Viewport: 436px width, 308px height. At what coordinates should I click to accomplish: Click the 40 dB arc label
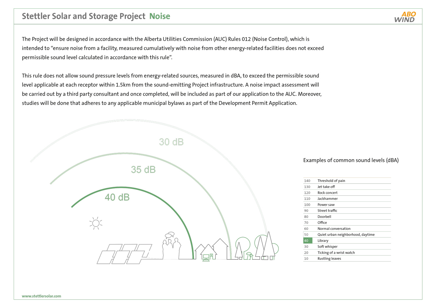point(117,197)
